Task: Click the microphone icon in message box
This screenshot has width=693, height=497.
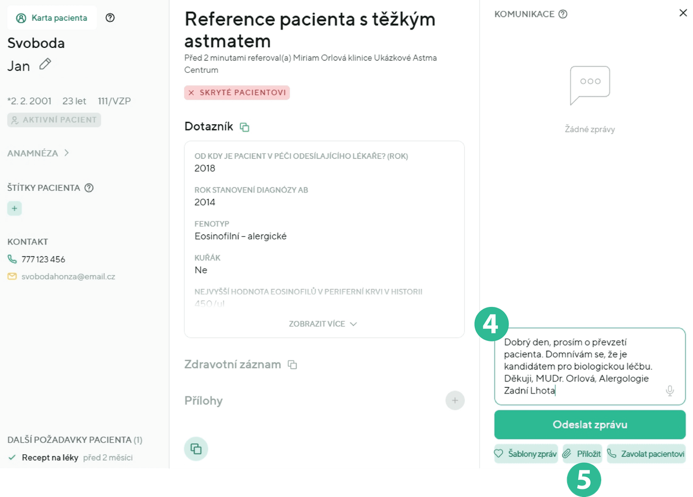Action: tap(670, 391)
